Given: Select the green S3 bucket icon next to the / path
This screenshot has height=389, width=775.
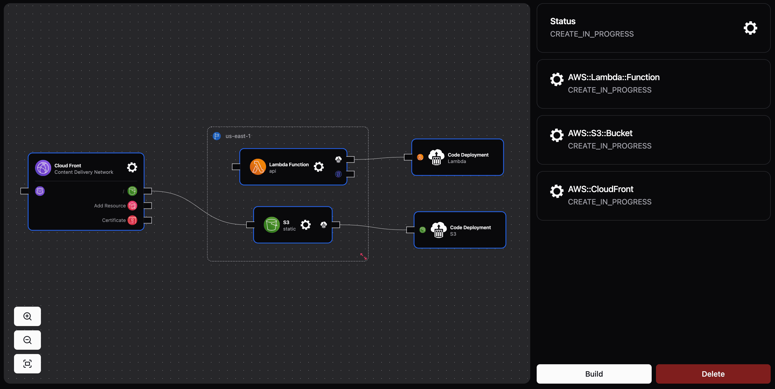Looking at the screenshot, I should pos(132,190).
